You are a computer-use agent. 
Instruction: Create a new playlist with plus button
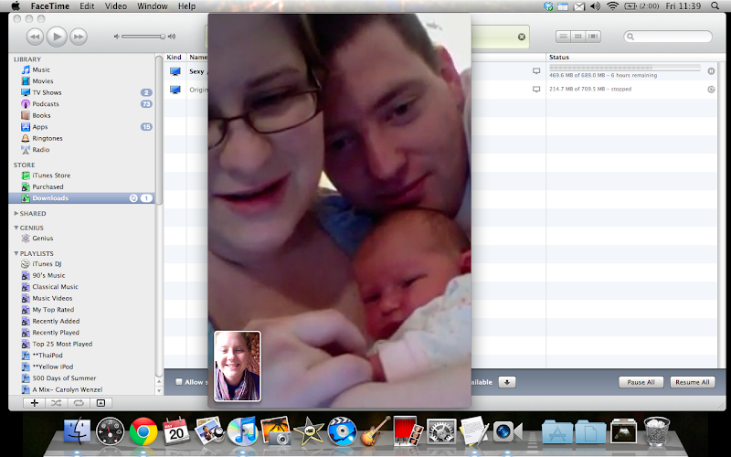point(35,402)
